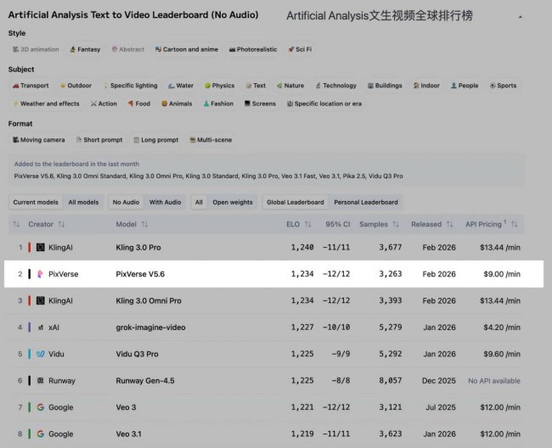Collapse the filter panel using the top chevron

tap(519, 17)
